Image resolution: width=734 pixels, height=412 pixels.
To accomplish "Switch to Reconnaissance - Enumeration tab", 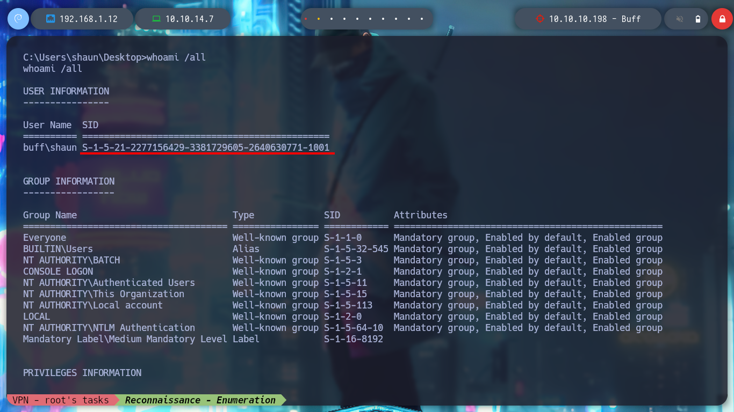I will [x=200, y=400].
